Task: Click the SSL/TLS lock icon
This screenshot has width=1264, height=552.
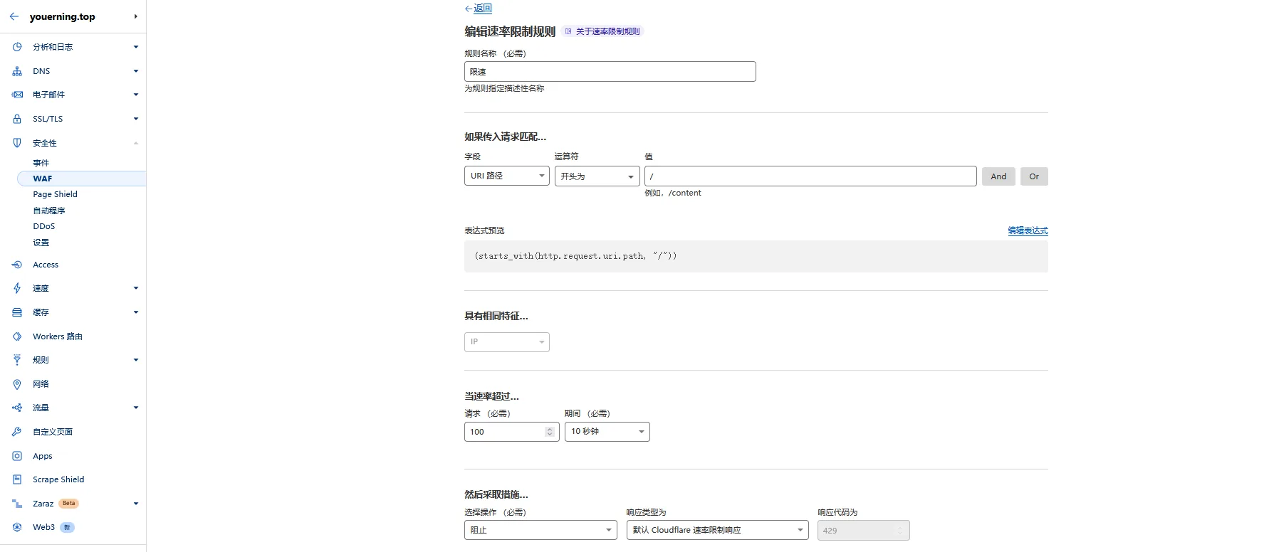Action: point(17,119)
